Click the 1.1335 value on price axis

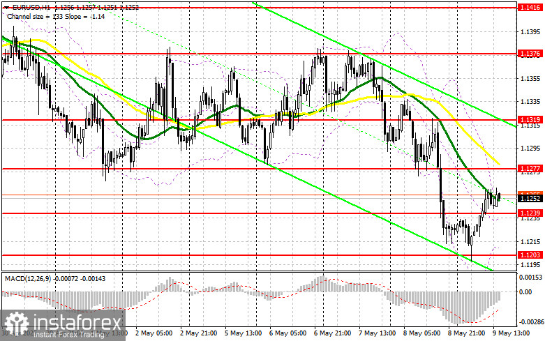tap(530, 102)
